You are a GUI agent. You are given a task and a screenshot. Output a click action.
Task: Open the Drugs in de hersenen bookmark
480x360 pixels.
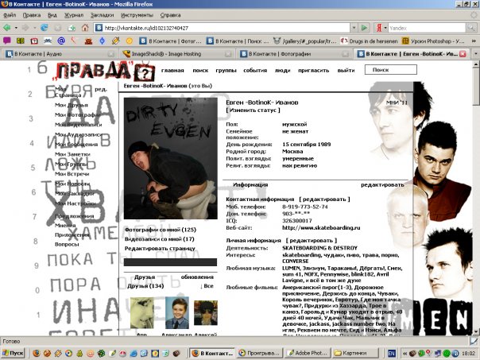tap(370, 41)
